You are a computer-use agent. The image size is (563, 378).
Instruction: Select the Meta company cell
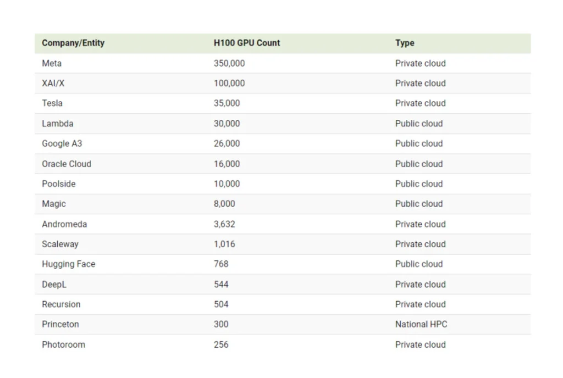coord(52,63)
